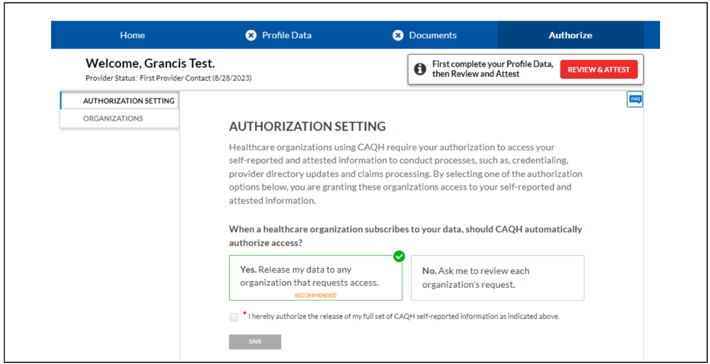Select Yes, release my data option
The image size is (710, 364).
click(315, 278)
